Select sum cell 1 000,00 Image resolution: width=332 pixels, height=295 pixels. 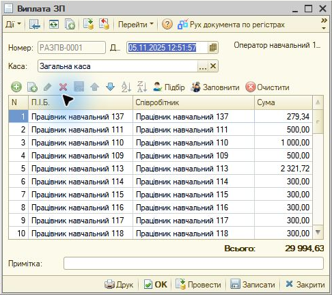pyautogui.click(x=283, y=143)
